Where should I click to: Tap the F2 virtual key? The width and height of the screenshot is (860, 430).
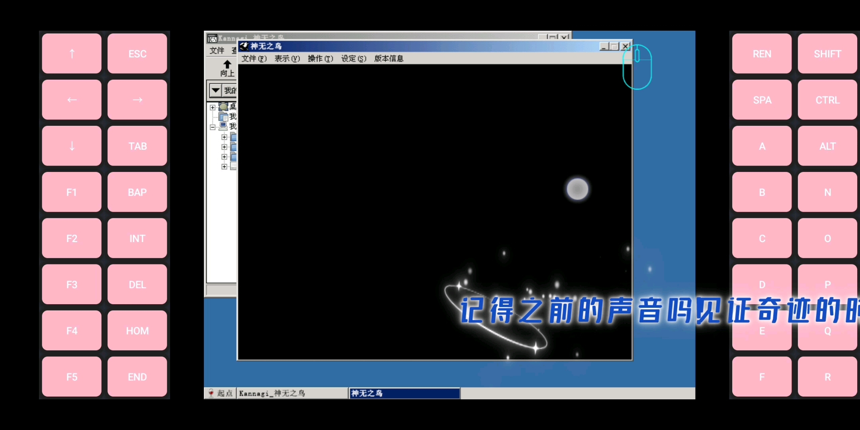point(72,238)
